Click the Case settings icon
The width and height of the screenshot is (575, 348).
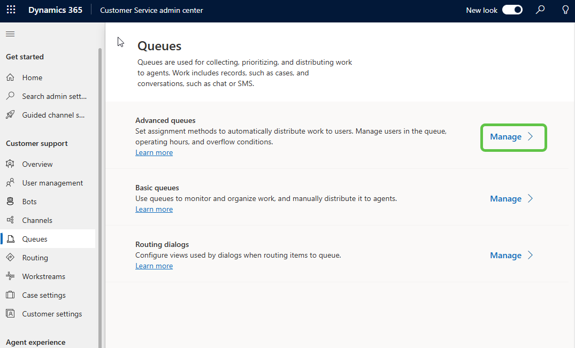coord(10,295)
